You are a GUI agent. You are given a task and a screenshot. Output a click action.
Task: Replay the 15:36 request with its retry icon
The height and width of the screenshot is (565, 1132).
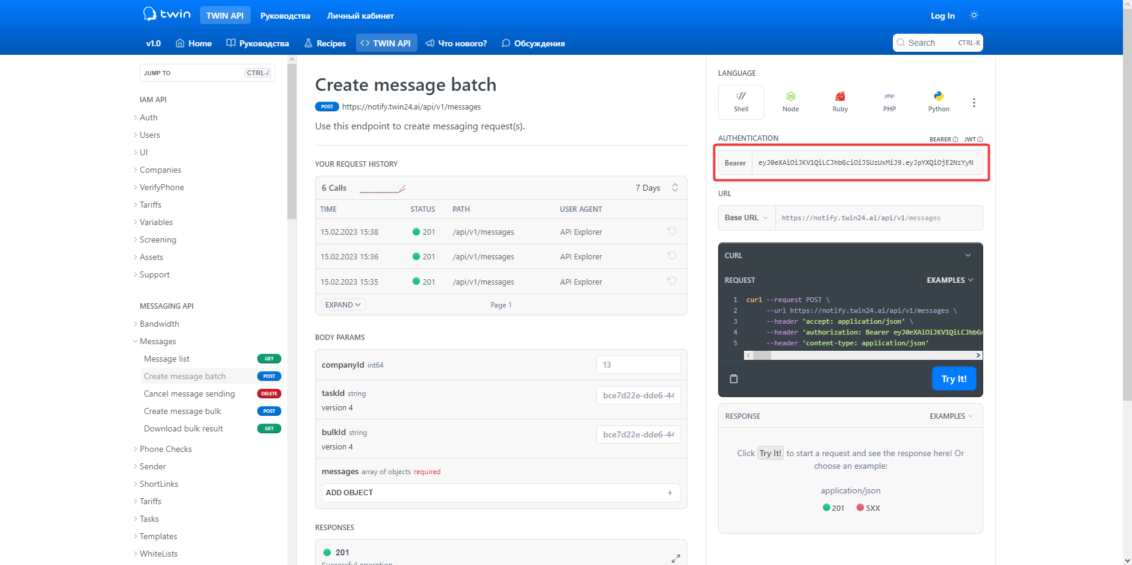(x=672, y=256)
